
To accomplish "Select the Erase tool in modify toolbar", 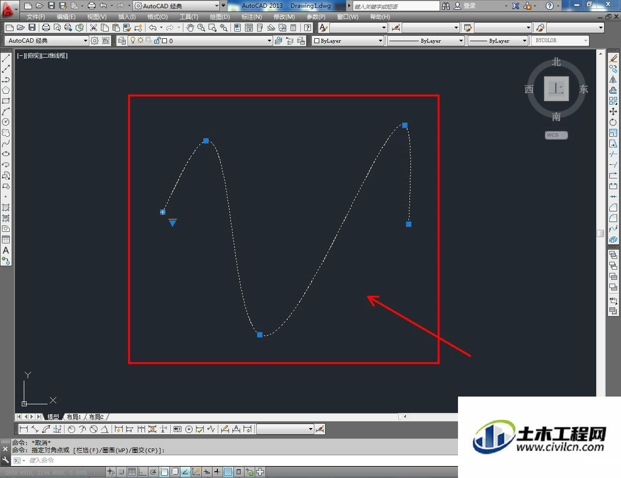I will pos(613,58).
